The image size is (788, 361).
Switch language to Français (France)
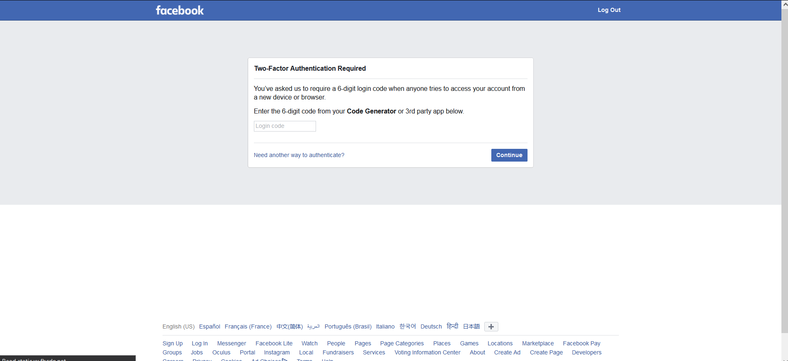click(x=248, y=326)
